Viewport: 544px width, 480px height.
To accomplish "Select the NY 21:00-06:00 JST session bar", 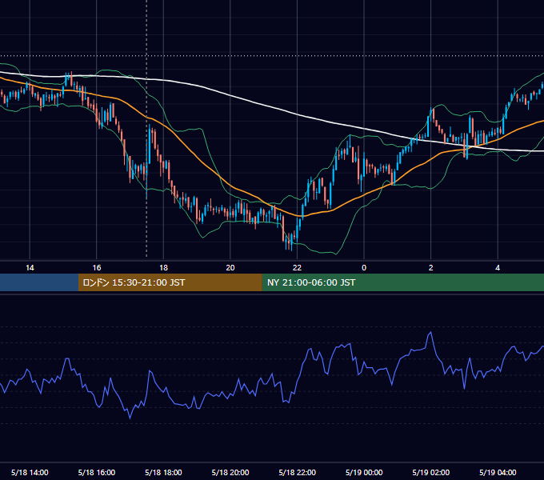I will click(402, 282).
